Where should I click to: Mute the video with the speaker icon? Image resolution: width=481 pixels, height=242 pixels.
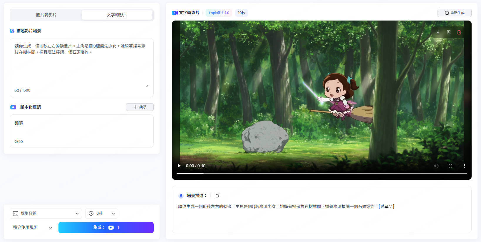tap(436, 166)
